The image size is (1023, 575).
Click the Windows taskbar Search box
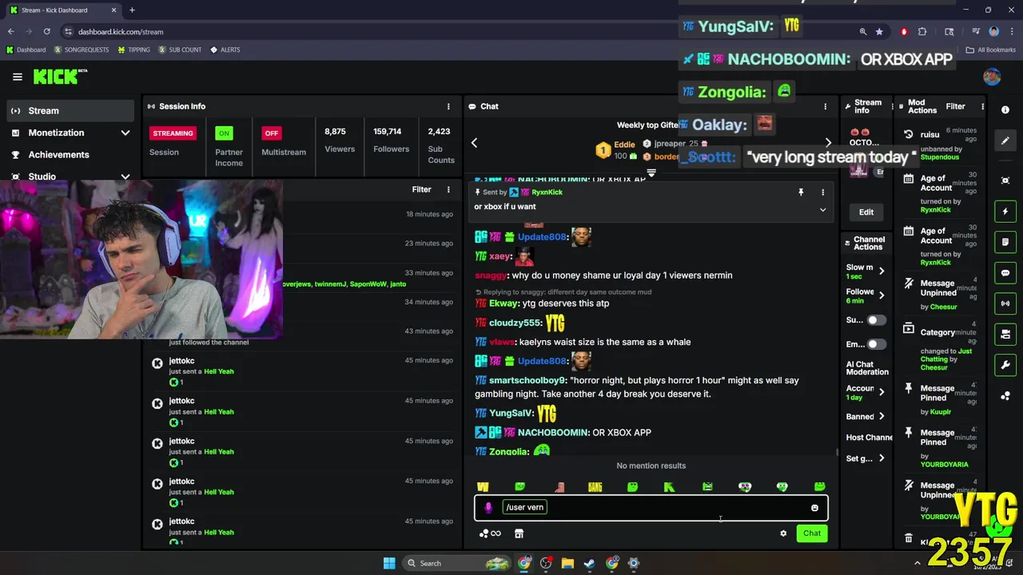(x=457, y=563)
